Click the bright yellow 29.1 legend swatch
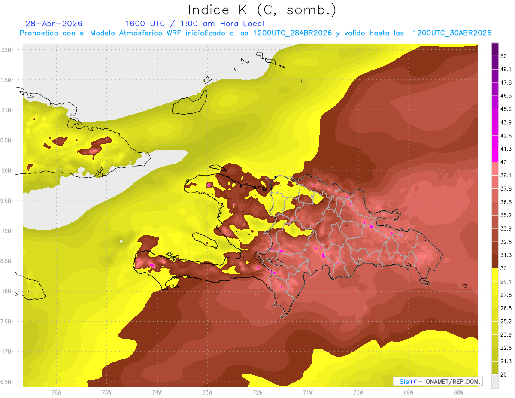Image resolution: width=515 pixels, height=398 pixels. click(495, 275)
